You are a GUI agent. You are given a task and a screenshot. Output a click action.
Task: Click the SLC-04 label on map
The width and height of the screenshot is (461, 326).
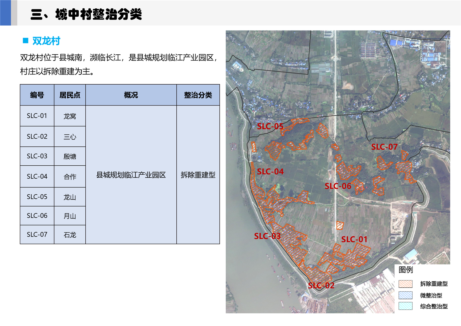(x=270, y=171)
